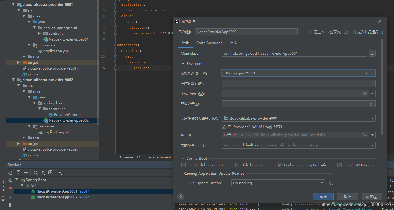394x210 pixels.
Task: Collapse the Spring Boot node in Services
Action: tap(17, 180)
